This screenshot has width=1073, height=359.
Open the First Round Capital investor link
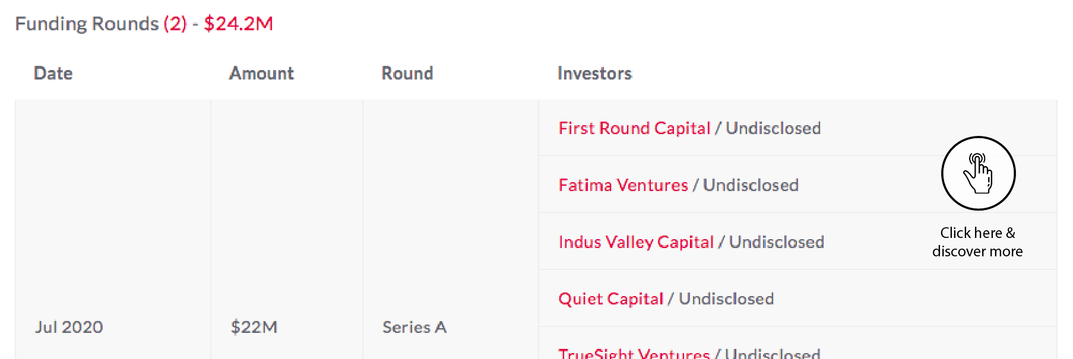tap(634, 128)
